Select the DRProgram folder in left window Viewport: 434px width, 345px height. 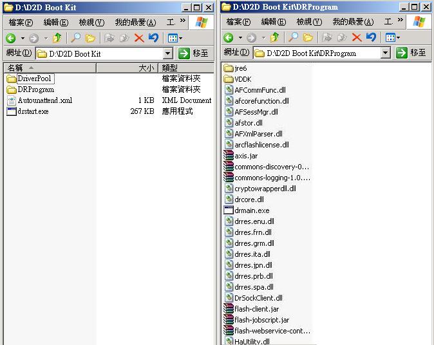click(x=30, y=89)
